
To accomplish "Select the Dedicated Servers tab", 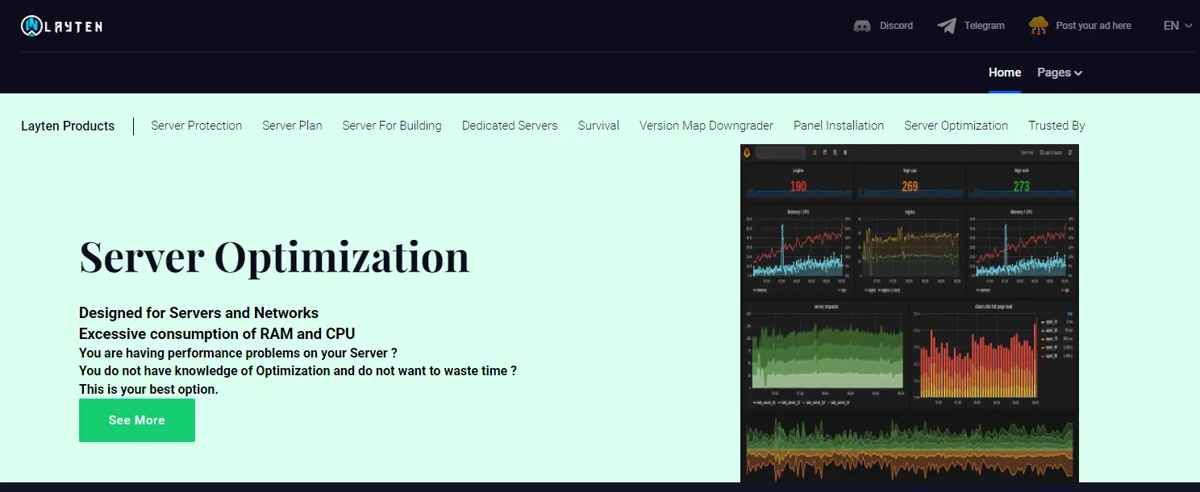I will click(510, 126).
